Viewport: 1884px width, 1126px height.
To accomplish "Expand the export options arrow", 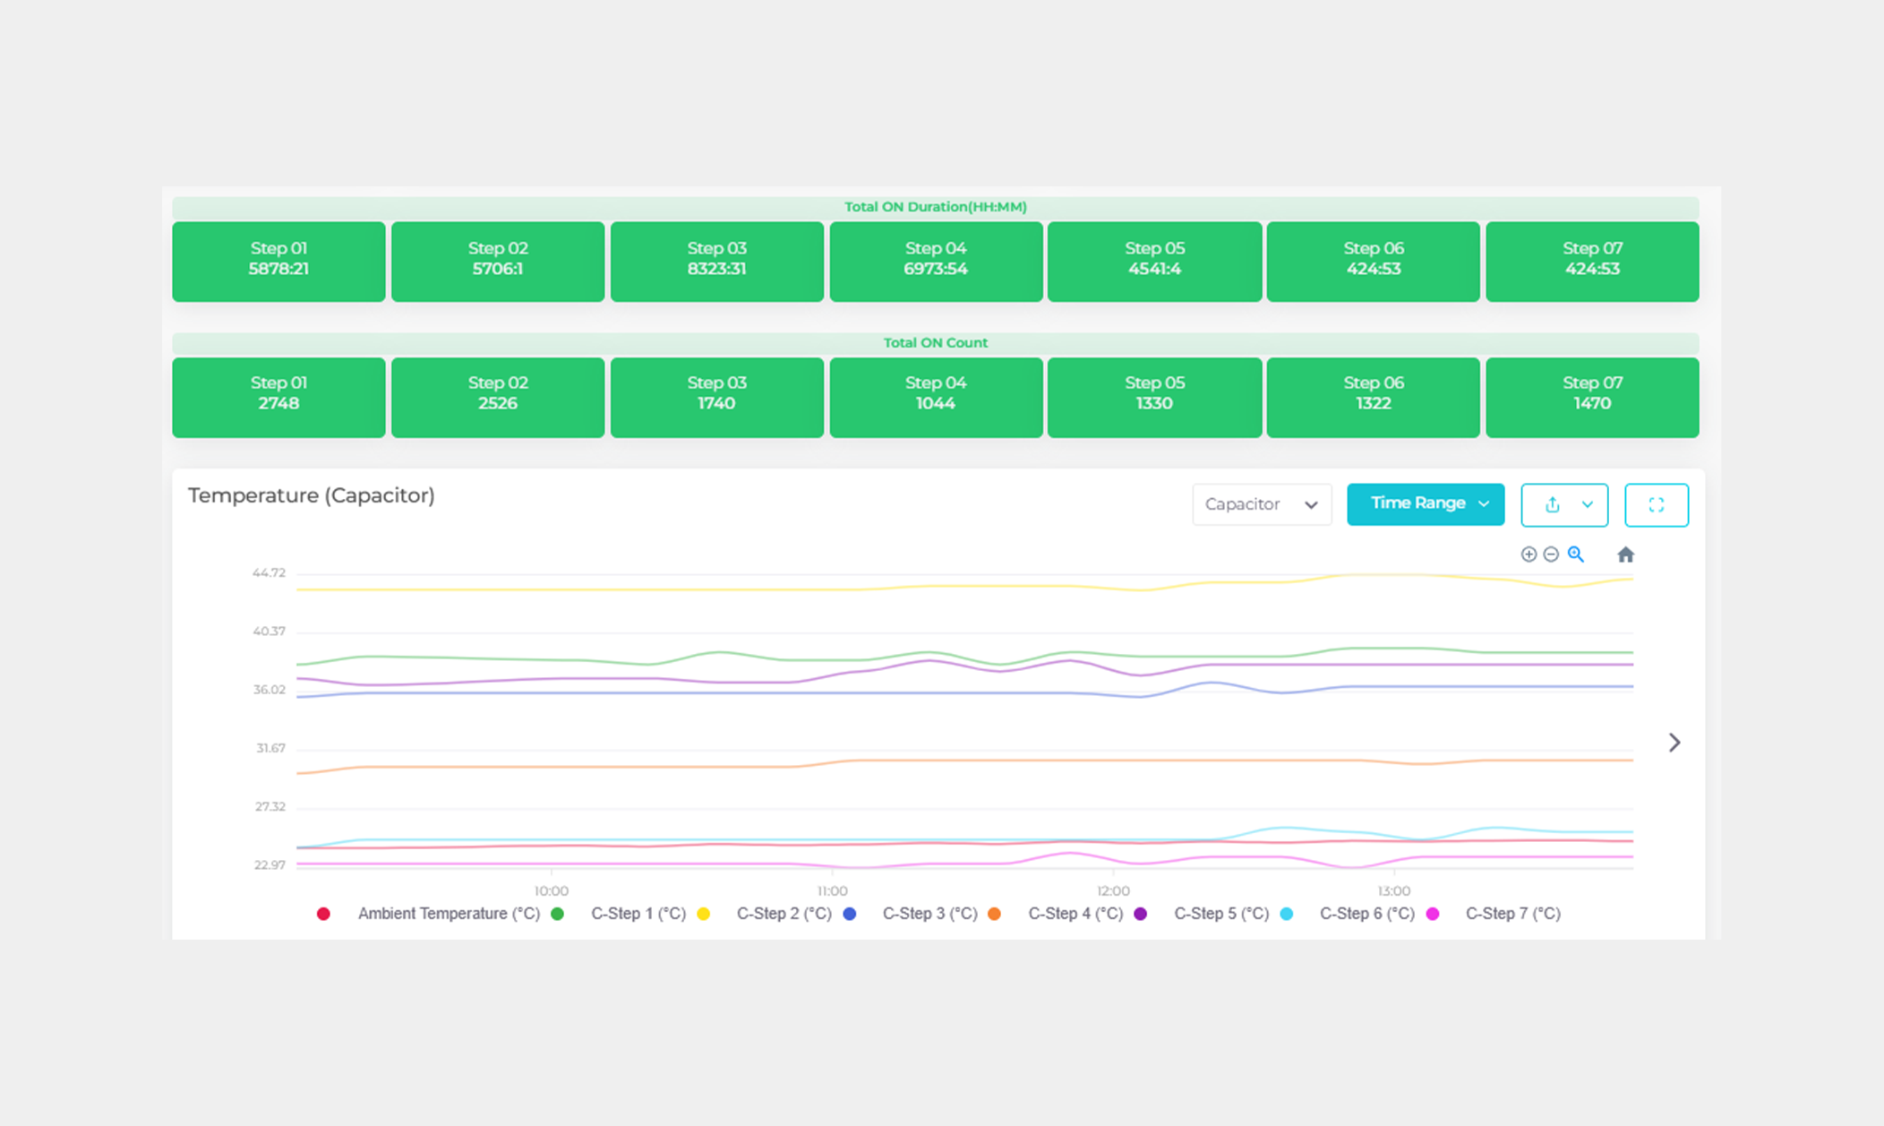I will [1588, 504].
